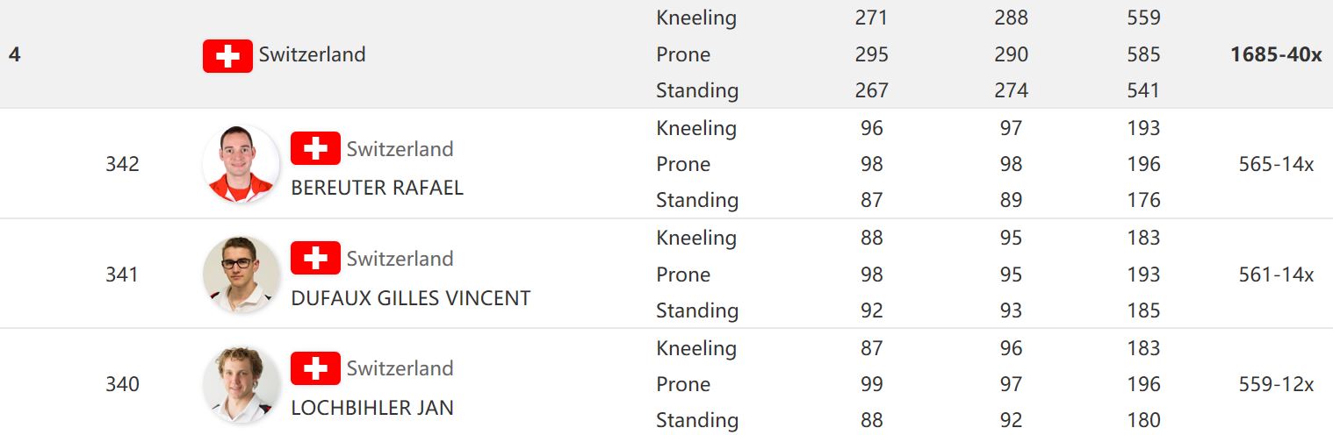The width and height of the screenshot is (1333, 435).
Task: Select the Switzerland team name in rank 4 row
Action: click(312, 54)
